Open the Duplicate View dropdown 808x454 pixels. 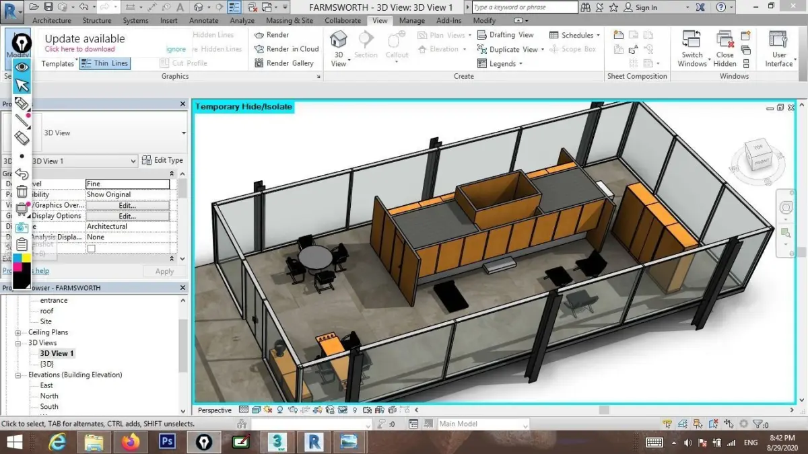point(510,49)
